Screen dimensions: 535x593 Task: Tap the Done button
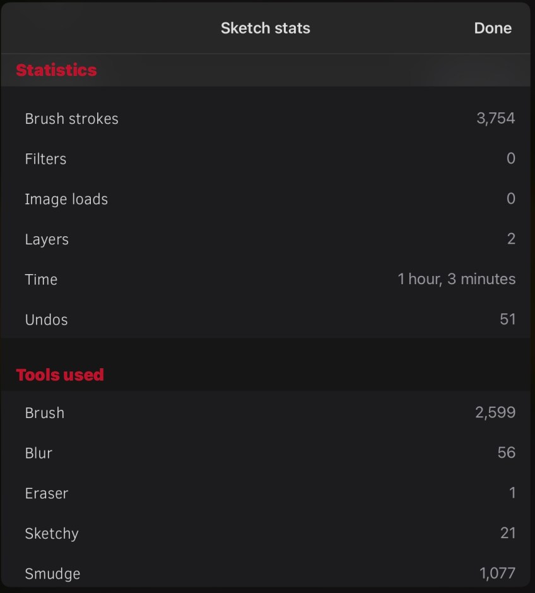click(493, 28)
